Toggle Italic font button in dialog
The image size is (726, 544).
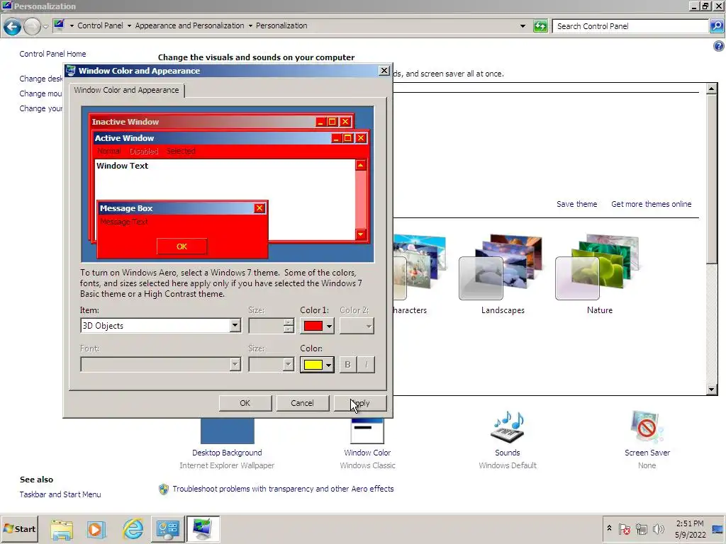click(367, 365)
